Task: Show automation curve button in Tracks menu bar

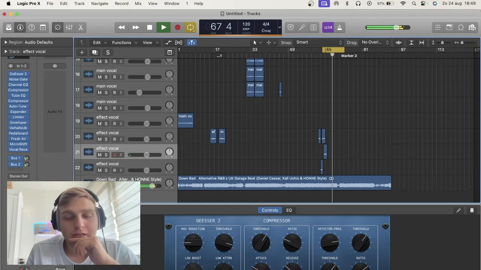Action: point(168,42)
